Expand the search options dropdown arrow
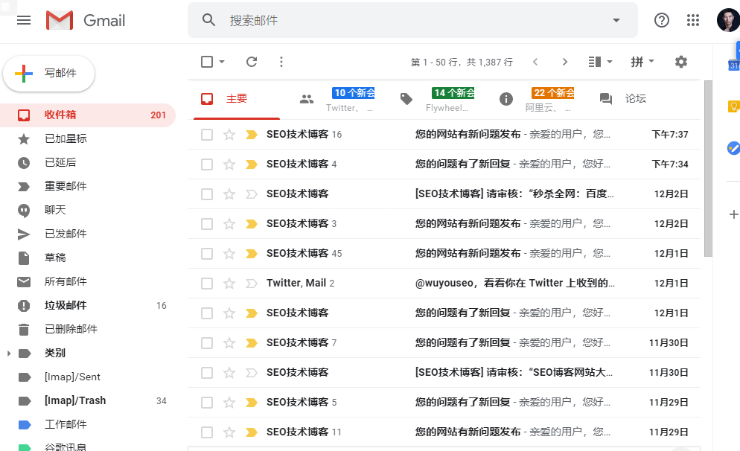This screenshot has width=740, height=451. (616, 20)
